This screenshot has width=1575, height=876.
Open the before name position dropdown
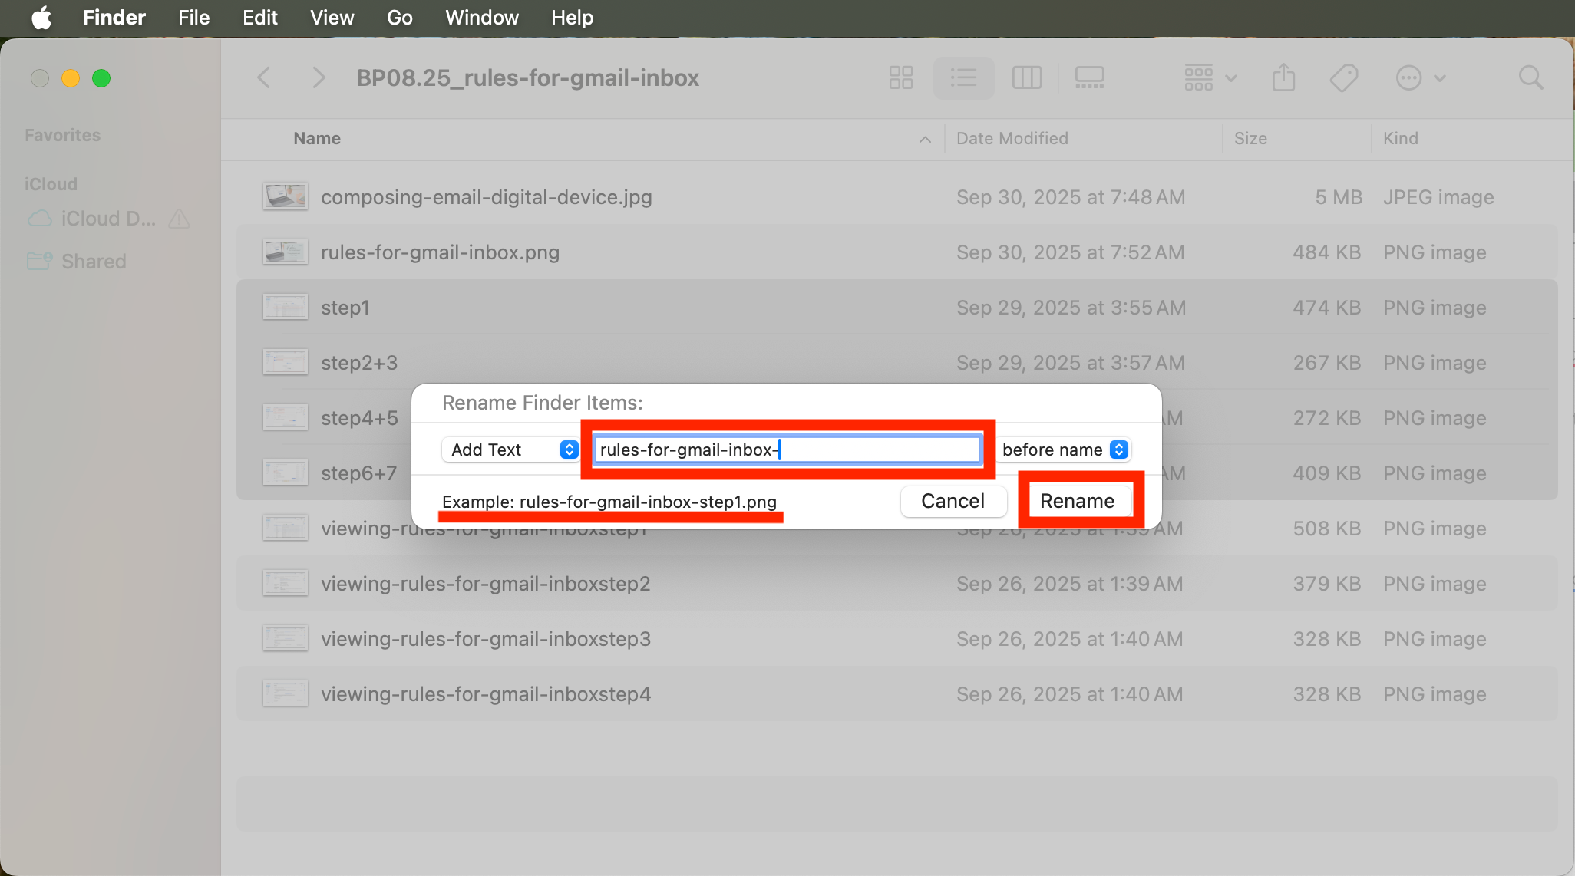tap(1064, 450)
